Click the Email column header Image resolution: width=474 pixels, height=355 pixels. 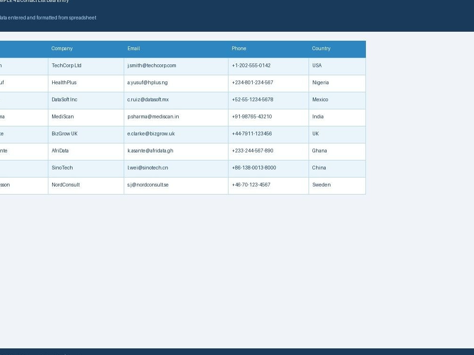point(176,49)
